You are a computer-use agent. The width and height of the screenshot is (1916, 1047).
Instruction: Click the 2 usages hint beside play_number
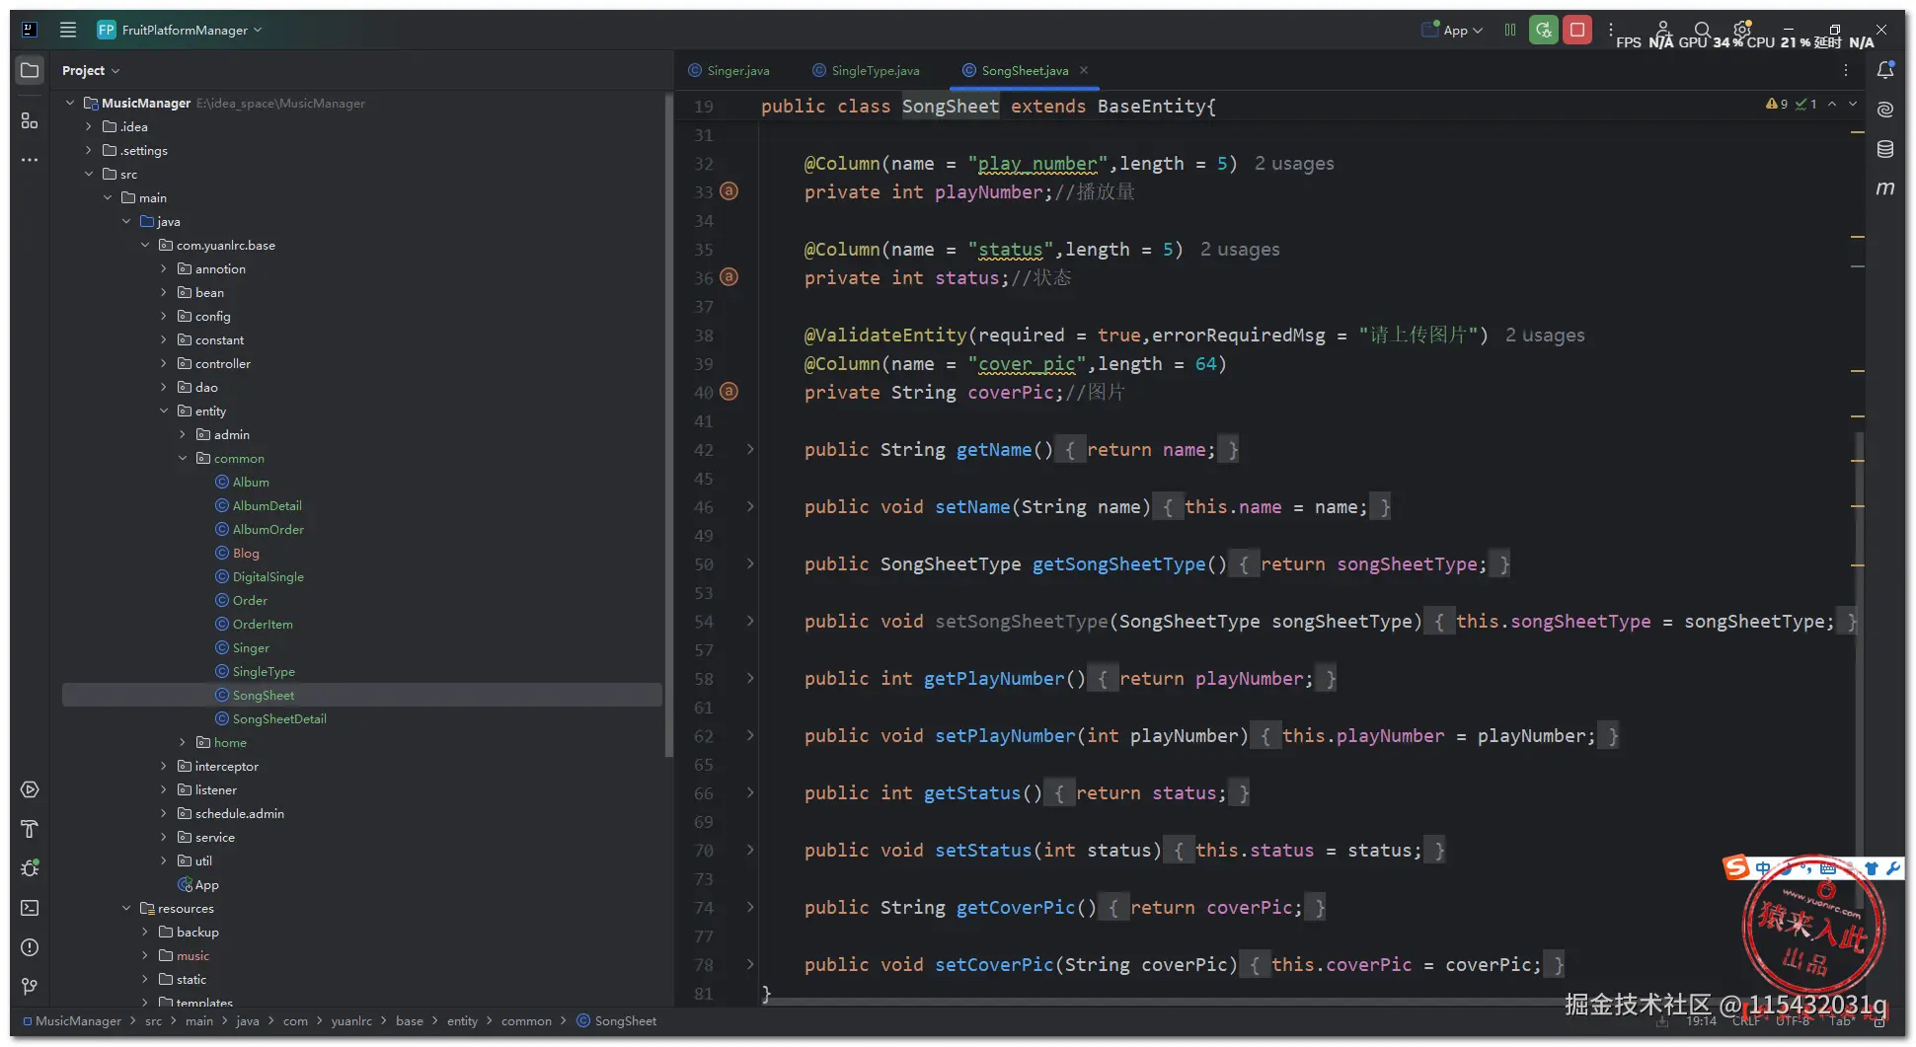(x=1294, y=164)
